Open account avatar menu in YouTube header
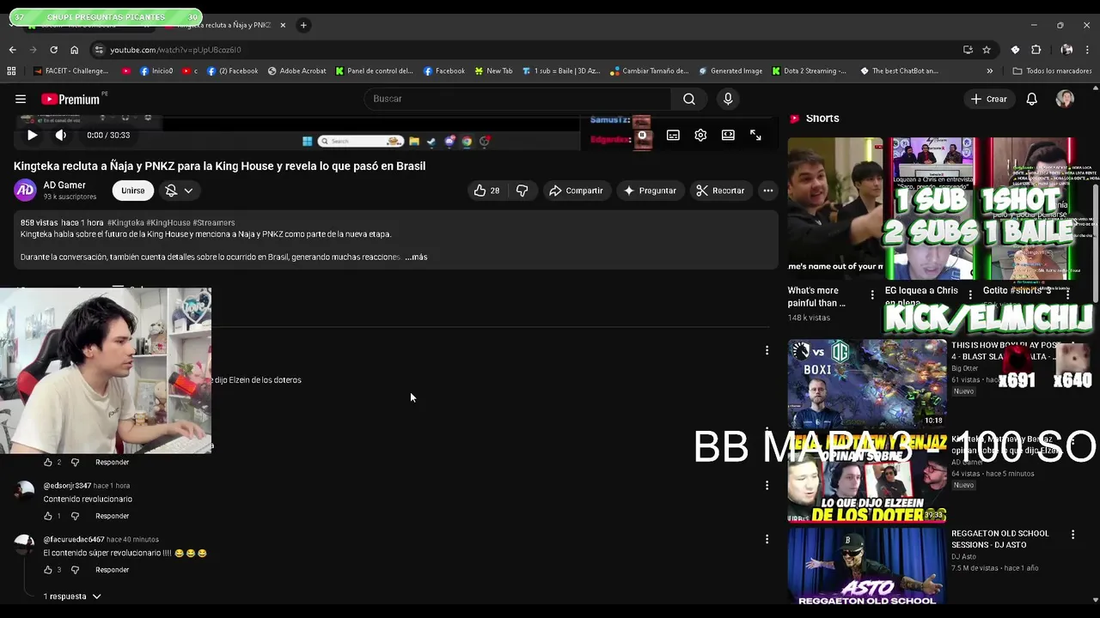The height and width of the screenshot is (618, 1100). pyautogui.click(x=1065, y=99)
